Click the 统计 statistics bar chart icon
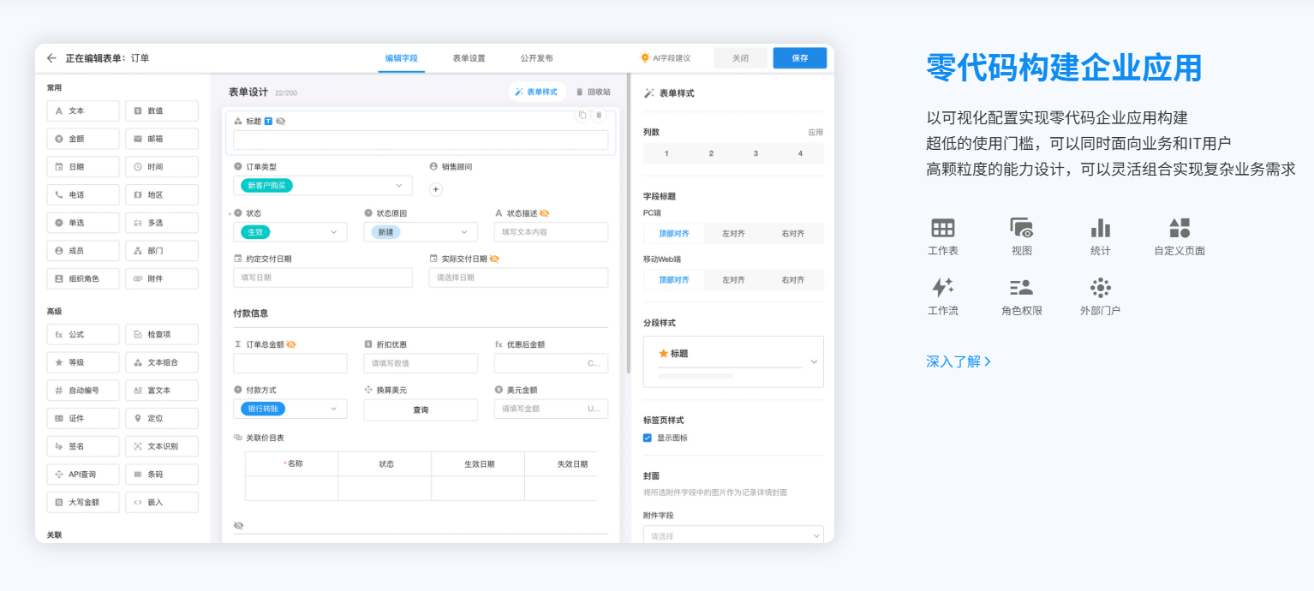 [x=1100, y=228]
